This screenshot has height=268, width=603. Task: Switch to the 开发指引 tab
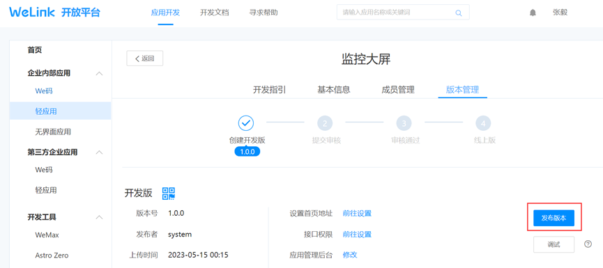[269, 90]
